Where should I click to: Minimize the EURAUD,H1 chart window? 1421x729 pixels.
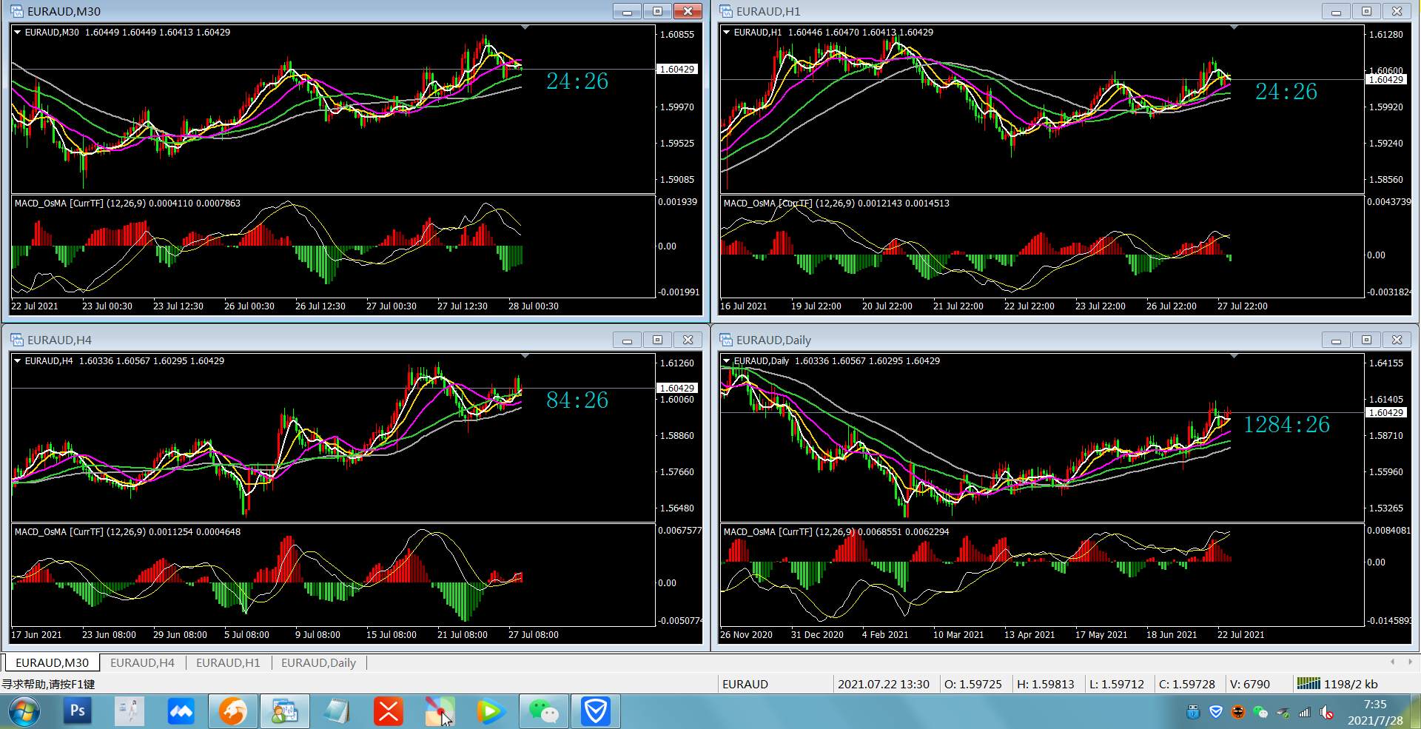coord(1336,11)
